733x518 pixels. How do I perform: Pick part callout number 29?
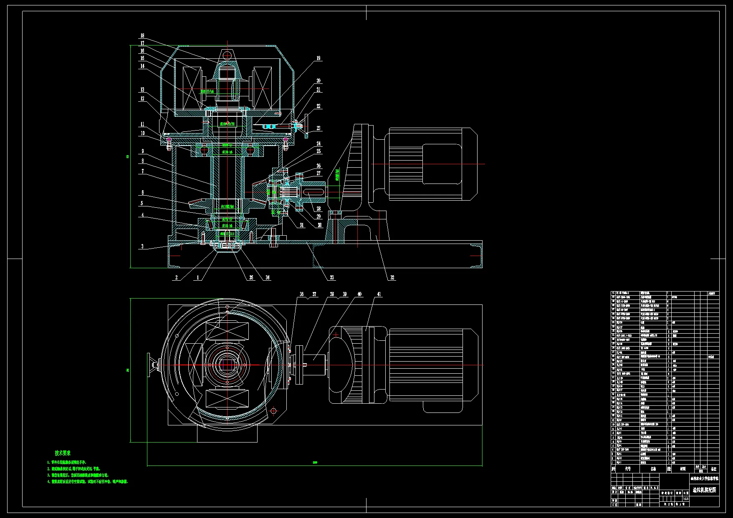tap(318, 216)
